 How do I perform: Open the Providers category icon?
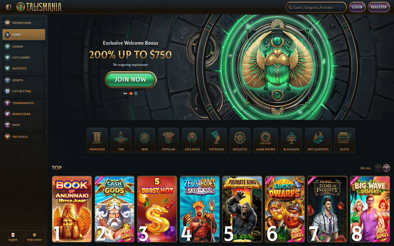(x=97, y=140)
